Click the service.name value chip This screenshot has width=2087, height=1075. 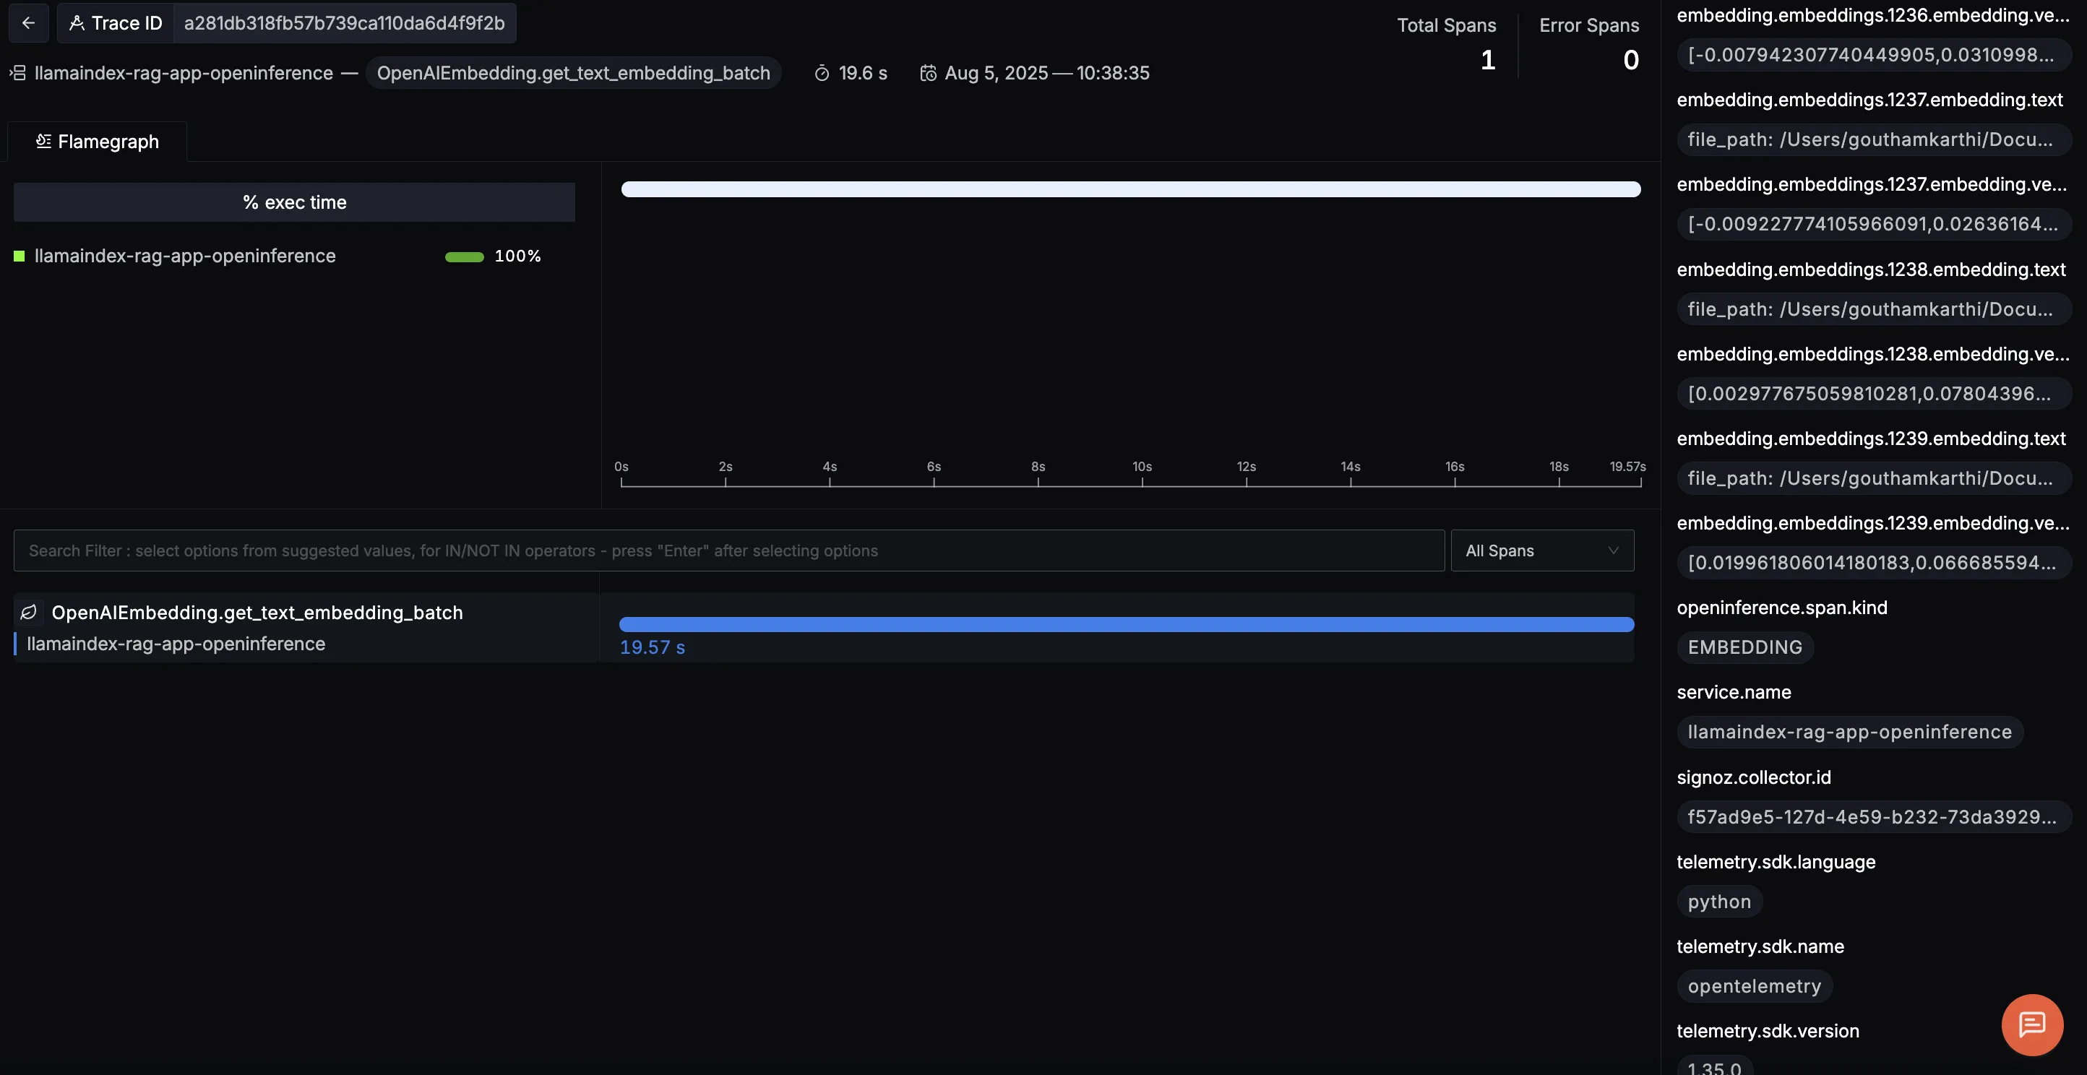coord(1850,733)
